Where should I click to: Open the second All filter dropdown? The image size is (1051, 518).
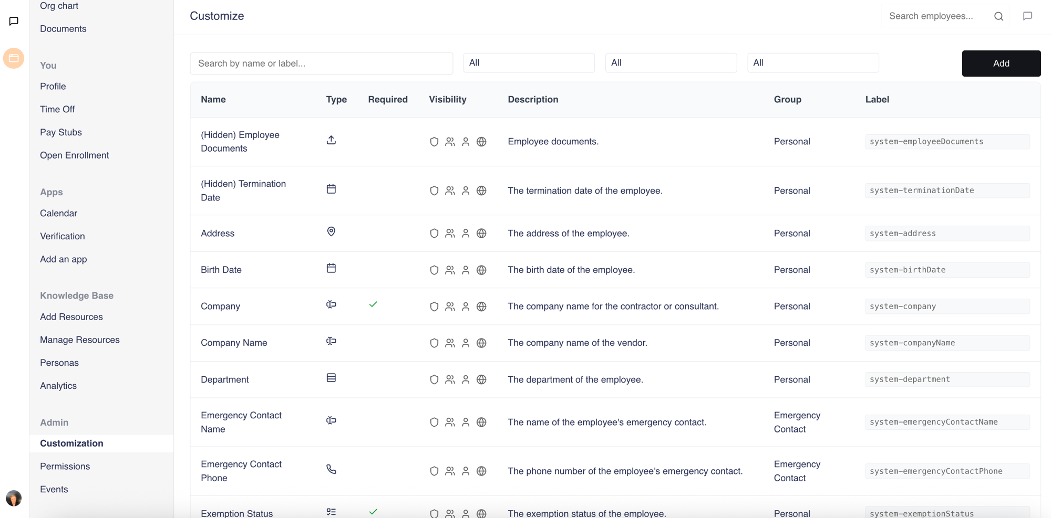click(x=671, y=63)
